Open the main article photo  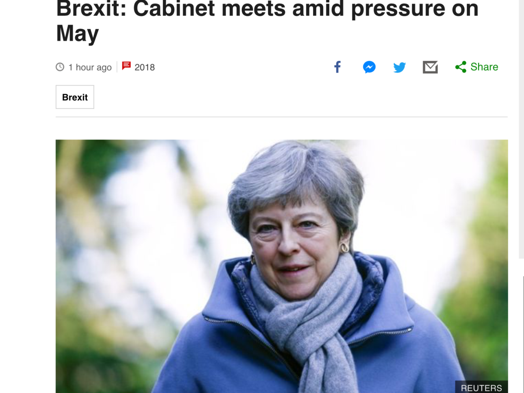click(x=282, y=266)
